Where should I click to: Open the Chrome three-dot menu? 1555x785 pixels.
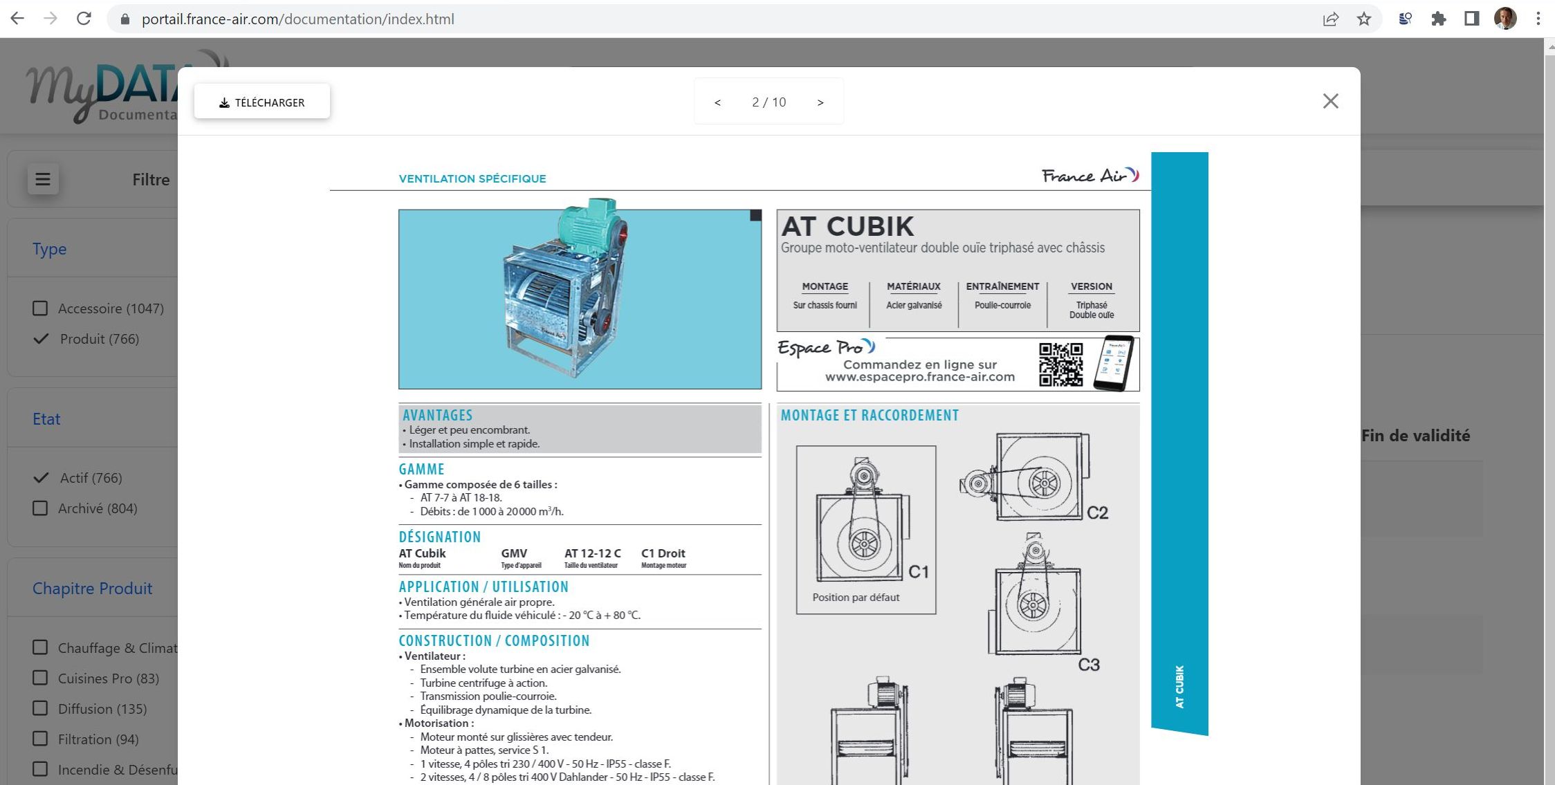coord(1538,19)
